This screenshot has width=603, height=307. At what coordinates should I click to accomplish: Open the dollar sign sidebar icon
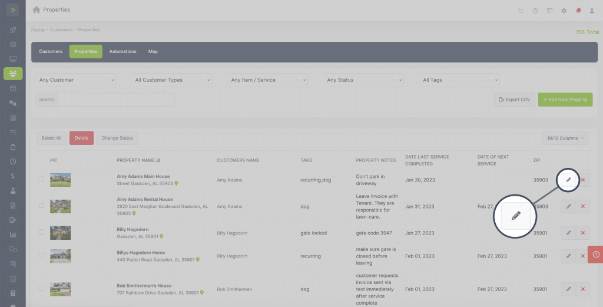pos(13,176)
